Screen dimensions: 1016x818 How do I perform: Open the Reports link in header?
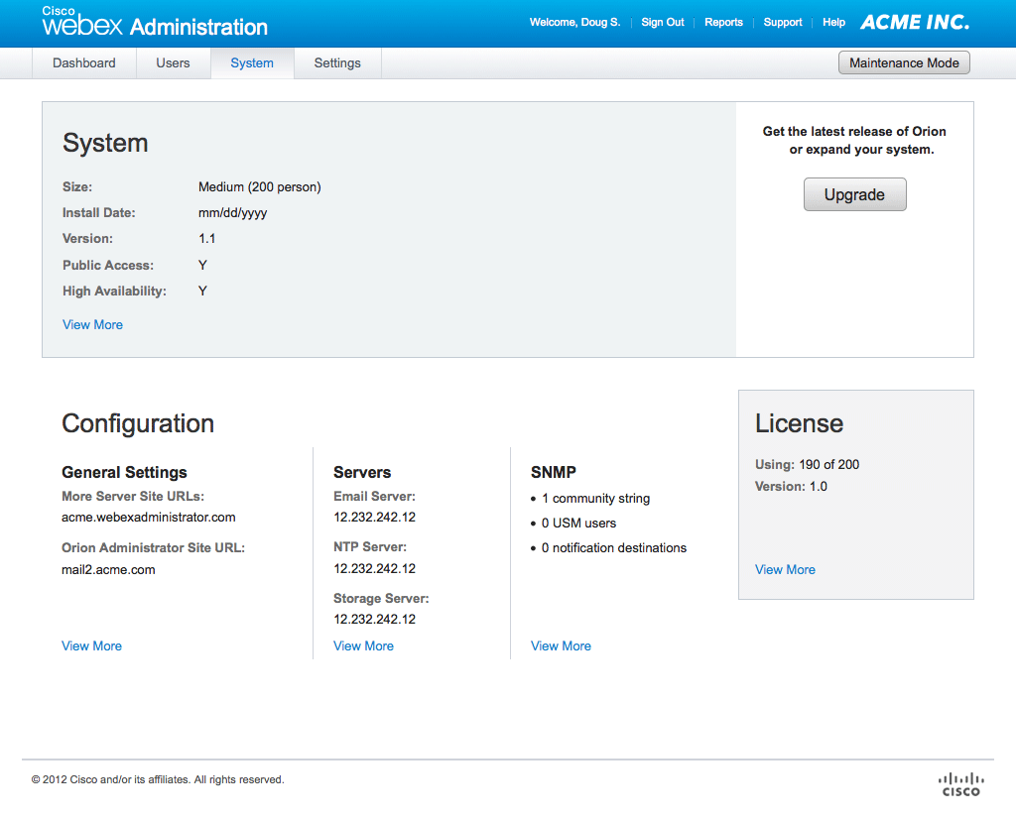723,22
